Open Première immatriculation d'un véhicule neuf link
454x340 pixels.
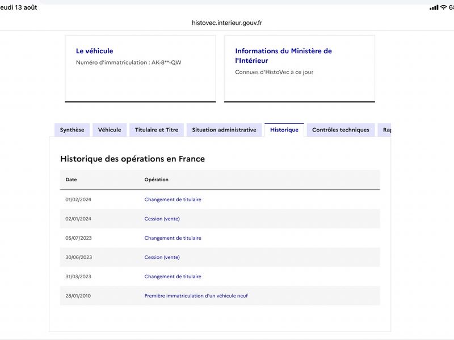pos(196,296)
